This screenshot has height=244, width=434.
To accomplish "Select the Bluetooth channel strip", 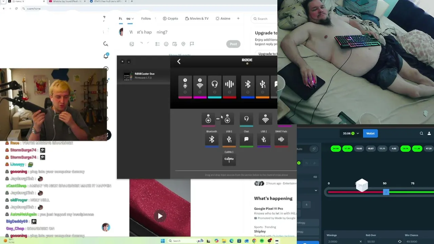I will pos(248,87).
